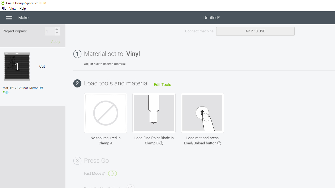Open the Help menu

(23, 9)
